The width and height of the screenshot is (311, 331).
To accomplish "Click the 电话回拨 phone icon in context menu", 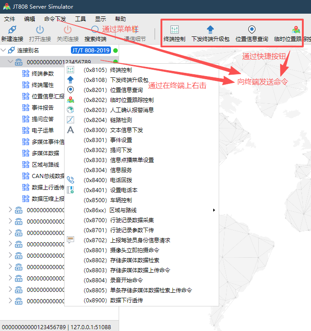I will pyautogui.click(x=70, y=180).
